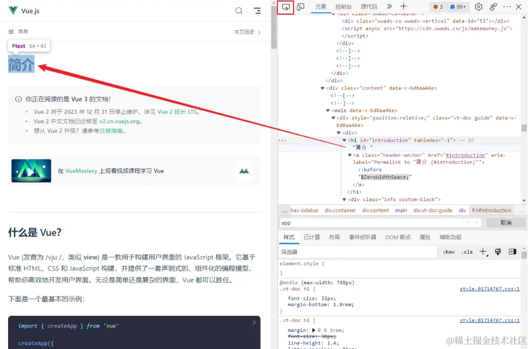This screenshot has width=530, height=349.
Task: Click the DOM search field containing app
Action: [x=371, y=223]
